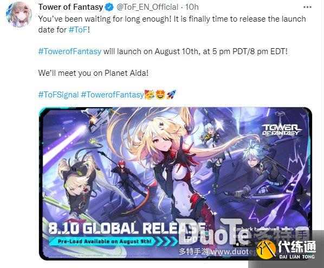This screenshot has height=268, width=324.
Task: Open the Tower of Fantasy profile avatar
Action: tap(19, 14)
